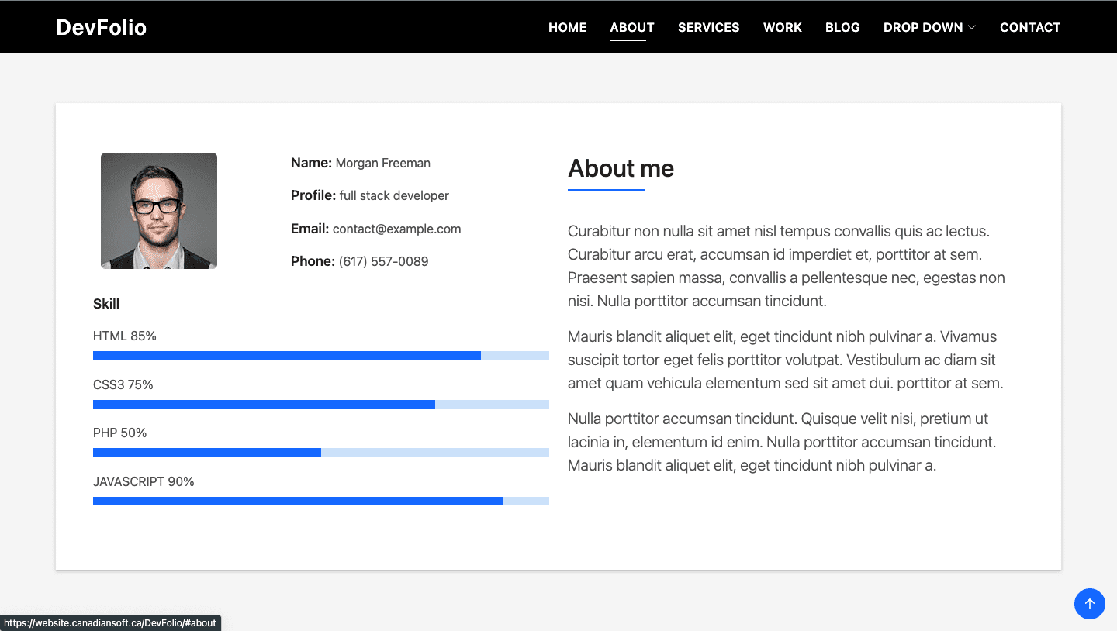Image resolution: width=1117 pixels, height=631 pixels.
Task: Open the SERVICES menu item
Action: pos(708,26)
